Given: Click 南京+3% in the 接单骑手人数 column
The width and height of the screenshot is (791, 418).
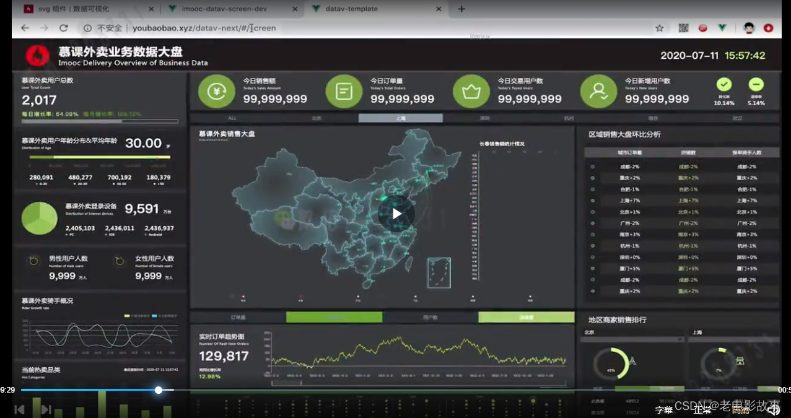Looking at the screenshot, I should click(746, 235).
